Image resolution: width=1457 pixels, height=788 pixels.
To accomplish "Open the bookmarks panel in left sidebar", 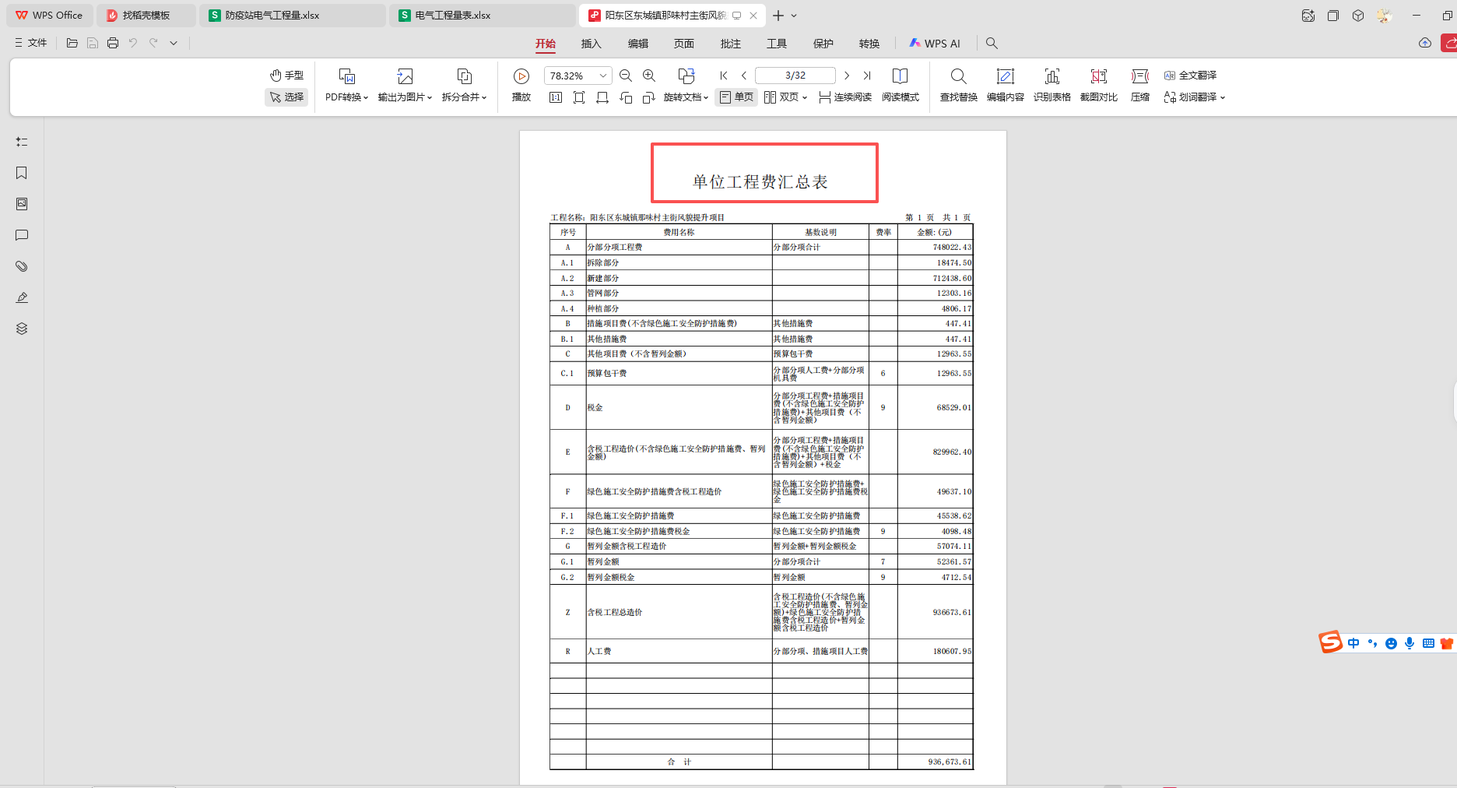I will coord(21,173).
